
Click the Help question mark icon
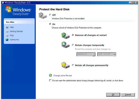pos(7,27)
